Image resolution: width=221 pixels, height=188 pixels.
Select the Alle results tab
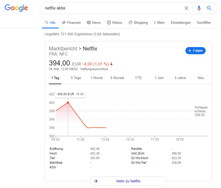[x=50, y=22]
